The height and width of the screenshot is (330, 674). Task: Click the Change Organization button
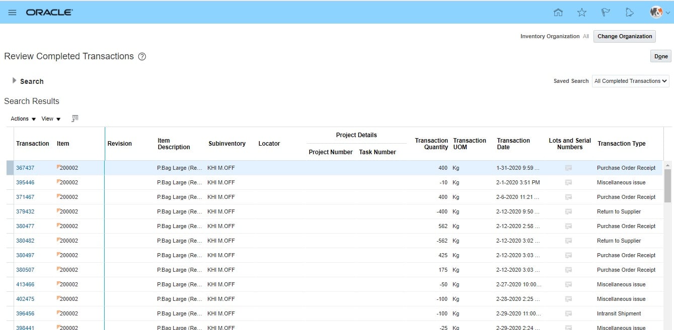pyautogui.click(x=624, y=36)
